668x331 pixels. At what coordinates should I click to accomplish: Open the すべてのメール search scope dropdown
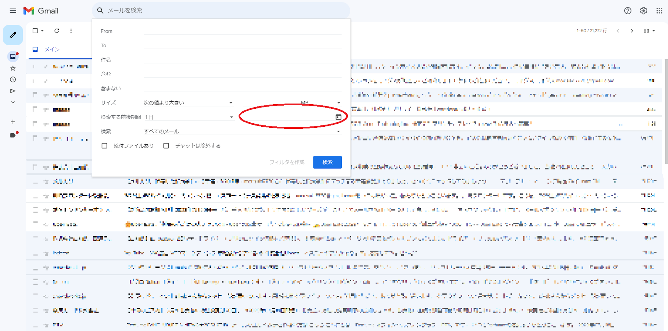coord(242,131)
